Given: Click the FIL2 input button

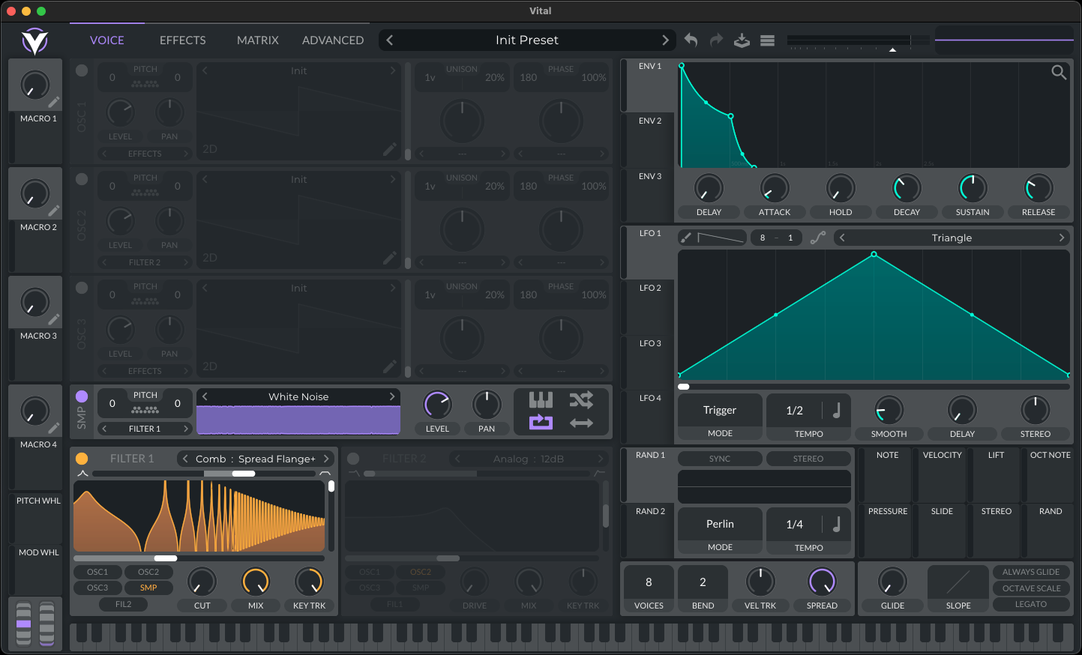Looking at the screenshot, I should [x=123, y=604].
